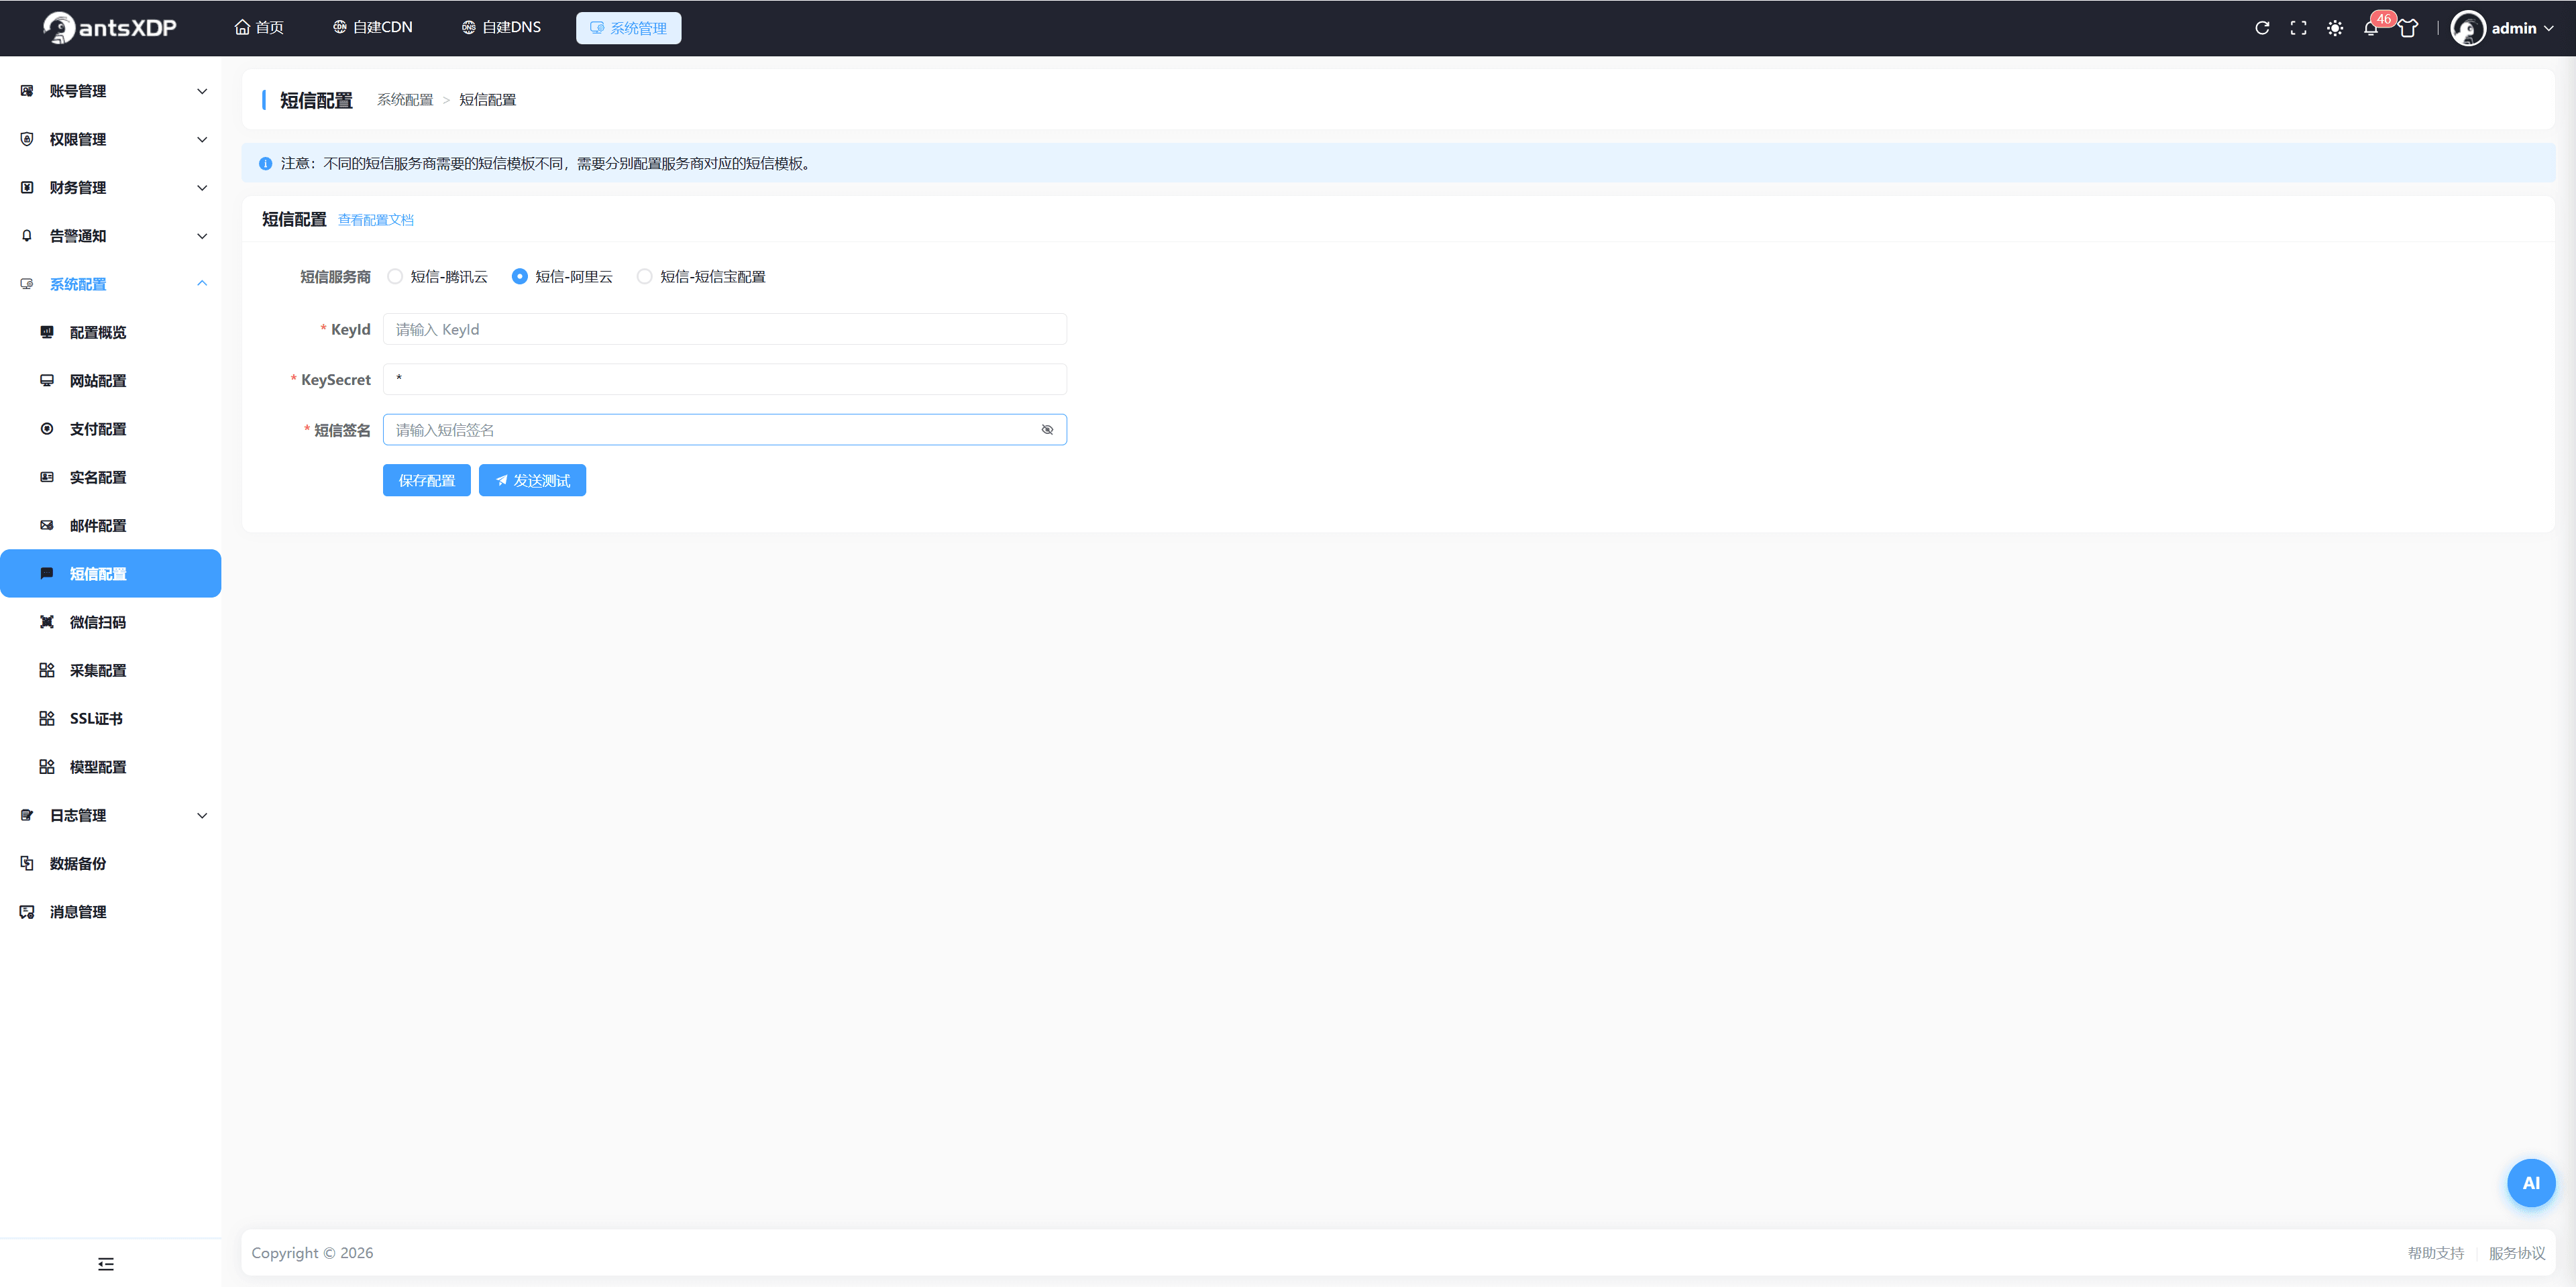Toggle fullscreen mode icon
Image resolution: width=2576 pixels, height=1287 pixels.
(2298, 28)
